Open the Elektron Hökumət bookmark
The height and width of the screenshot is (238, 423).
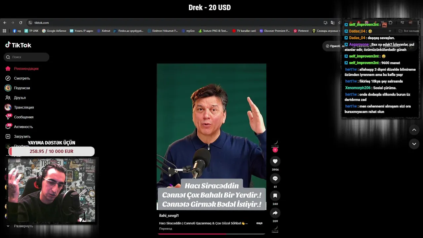(x=163, y=31)
